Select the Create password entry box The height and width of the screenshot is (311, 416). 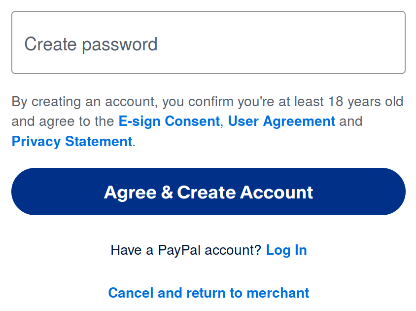pos(208,43)
